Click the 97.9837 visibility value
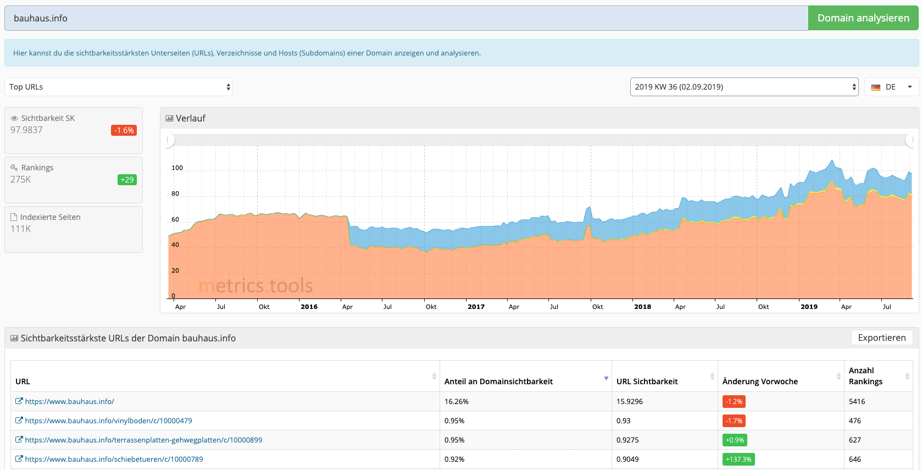The height and width of the screenshot is (470, 922). click(26, 130)
